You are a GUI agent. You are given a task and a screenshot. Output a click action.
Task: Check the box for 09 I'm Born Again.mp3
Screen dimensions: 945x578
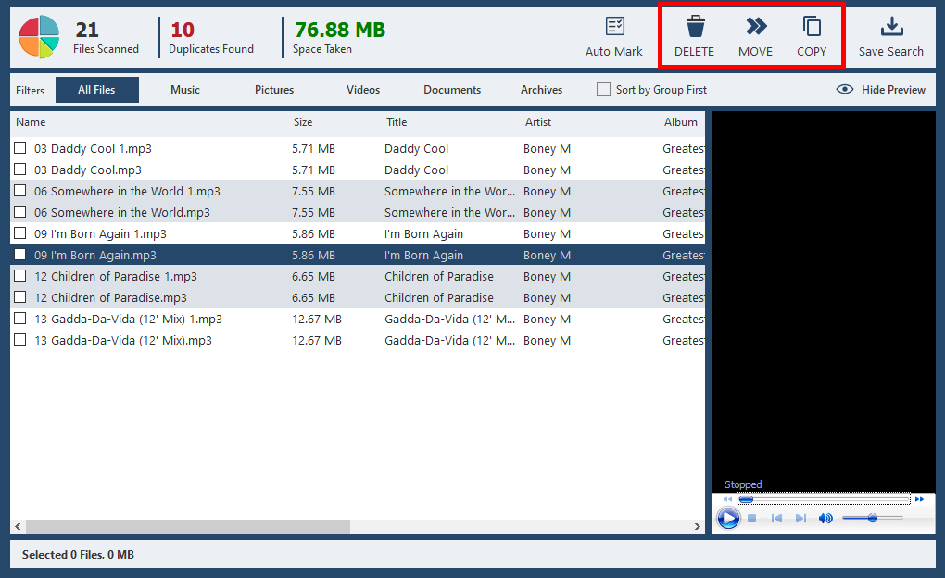tap(19, 255)
